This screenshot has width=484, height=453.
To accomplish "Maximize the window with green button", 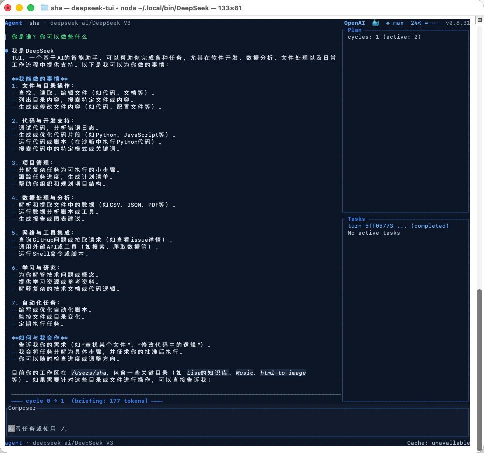I will click(31, 8).
